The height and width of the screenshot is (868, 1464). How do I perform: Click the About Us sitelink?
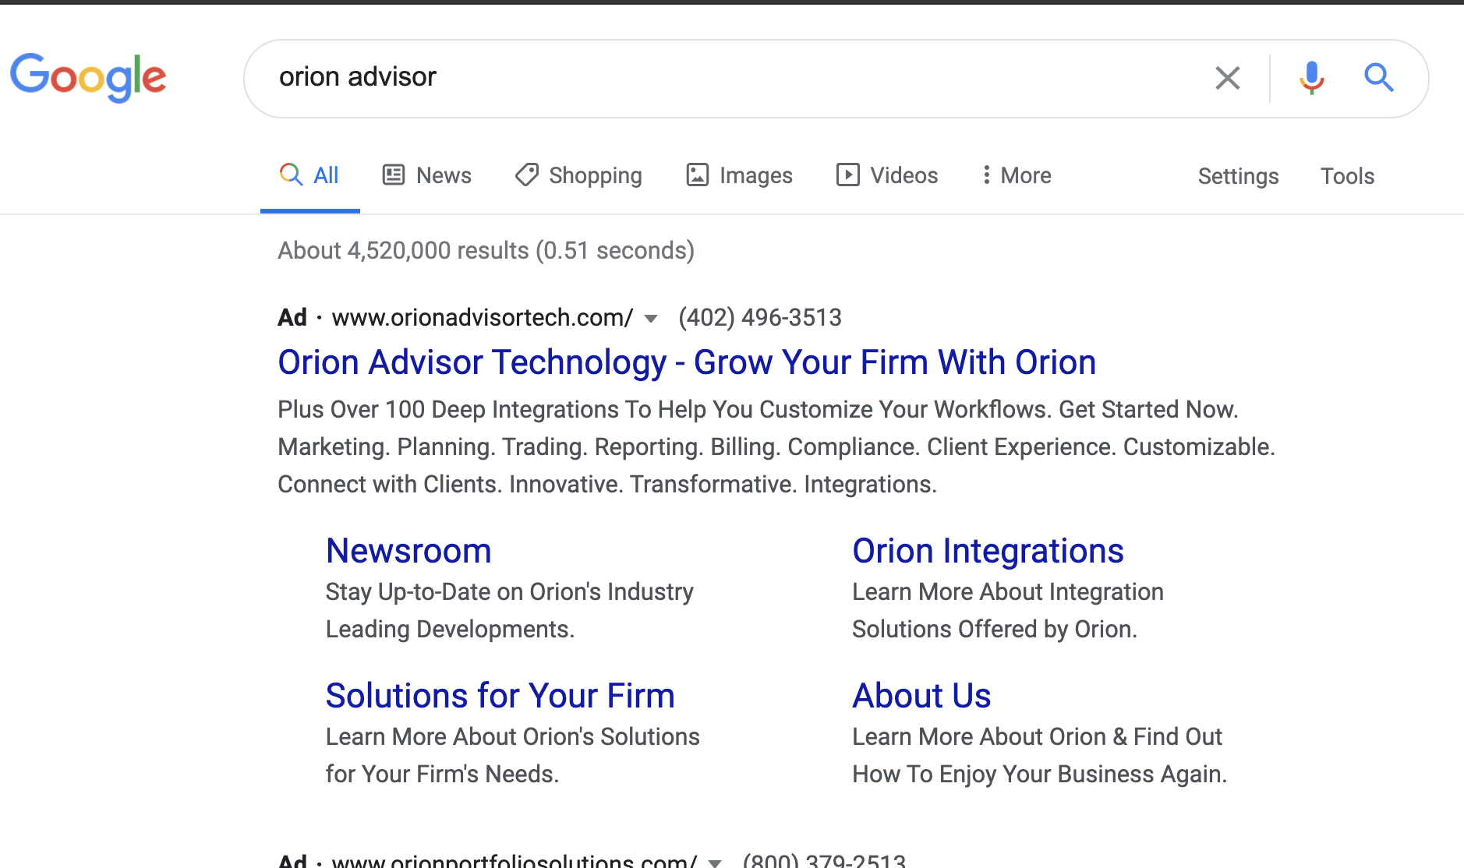pyautogui.click(x=921, y=695)
